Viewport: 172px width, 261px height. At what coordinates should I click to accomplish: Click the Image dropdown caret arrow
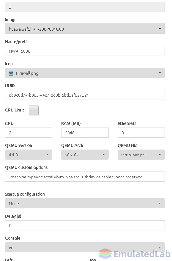point(160,29)
